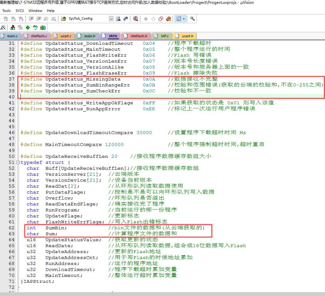The height and width of the screenshot is (296, 325).
Task: Comment out selection icon
Action: tap(46, 19)
